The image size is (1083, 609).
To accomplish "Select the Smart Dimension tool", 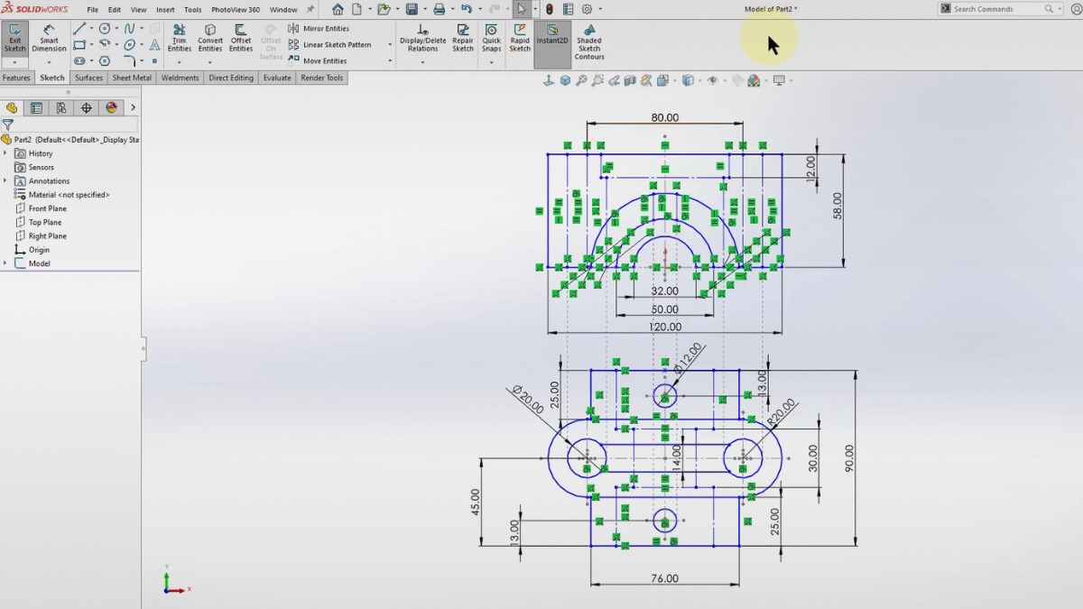I will pos(49,39).
